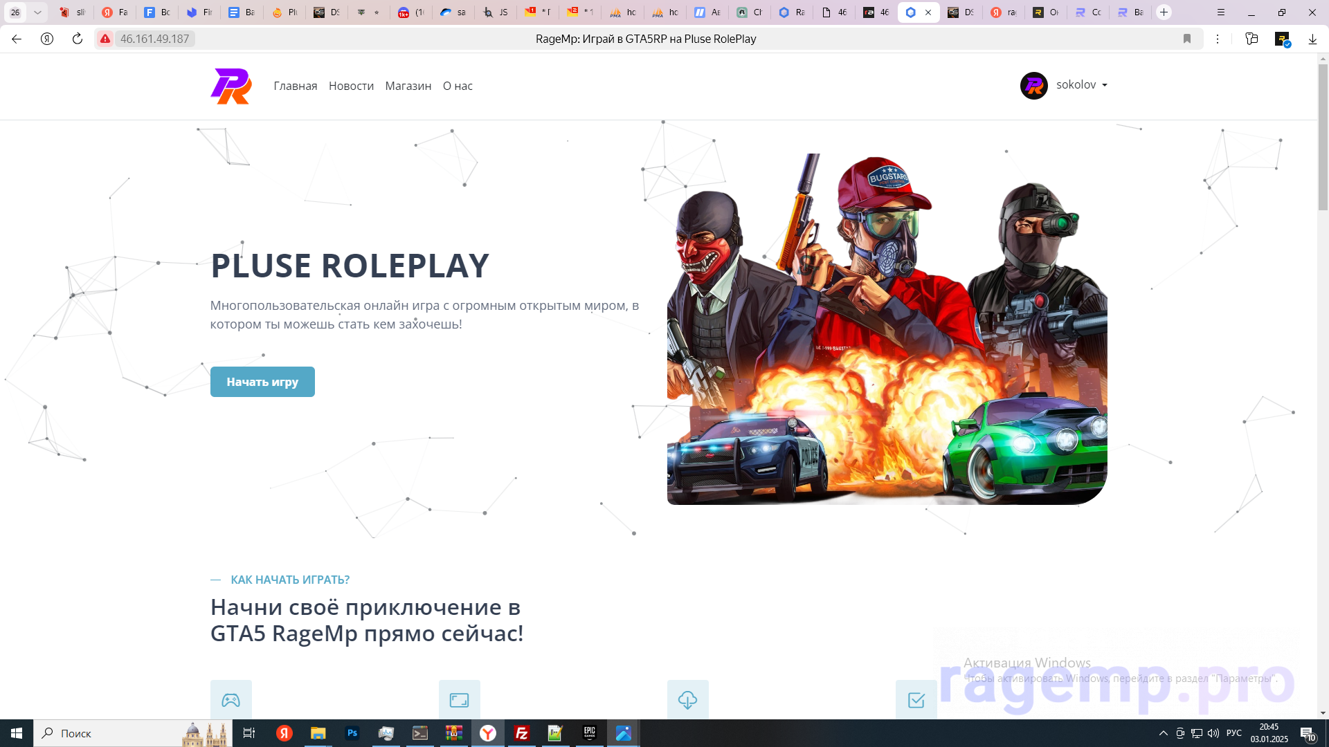
Task: Open Photoshop from the taskbar
Action: click(352, 733)
